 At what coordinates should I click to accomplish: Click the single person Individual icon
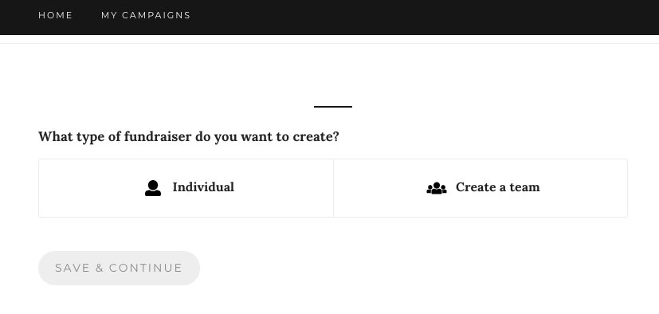[153, 188]
